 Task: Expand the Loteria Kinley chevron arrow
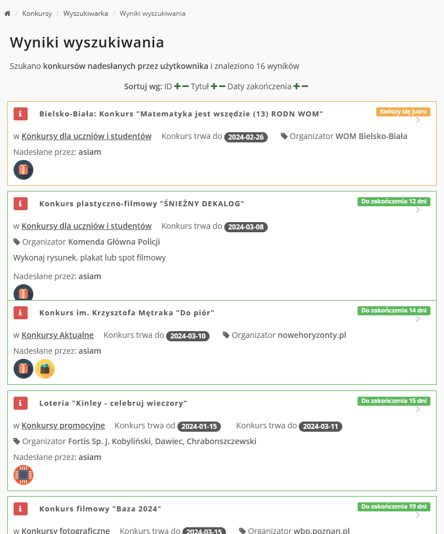pos(418,410)
